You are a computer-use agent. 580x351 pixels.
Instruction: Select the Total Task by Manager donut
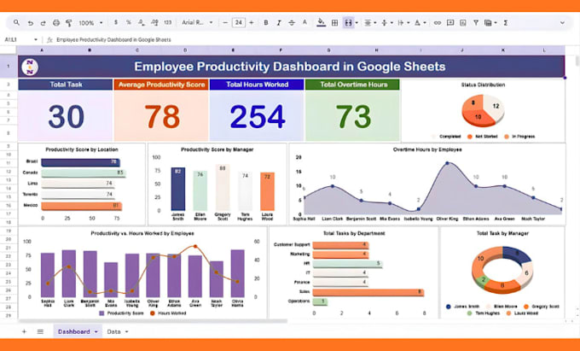502,270
